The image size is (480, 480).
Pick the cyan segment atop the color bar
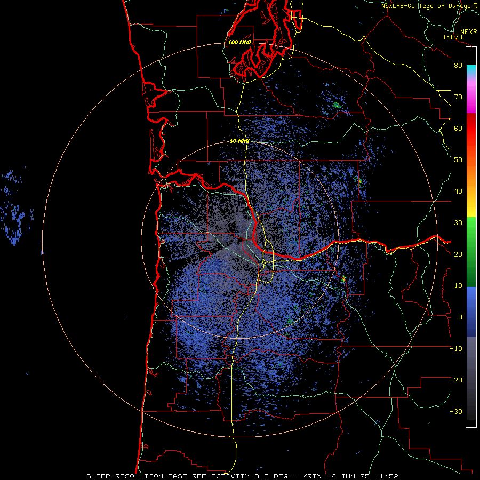tap(471, 71)
